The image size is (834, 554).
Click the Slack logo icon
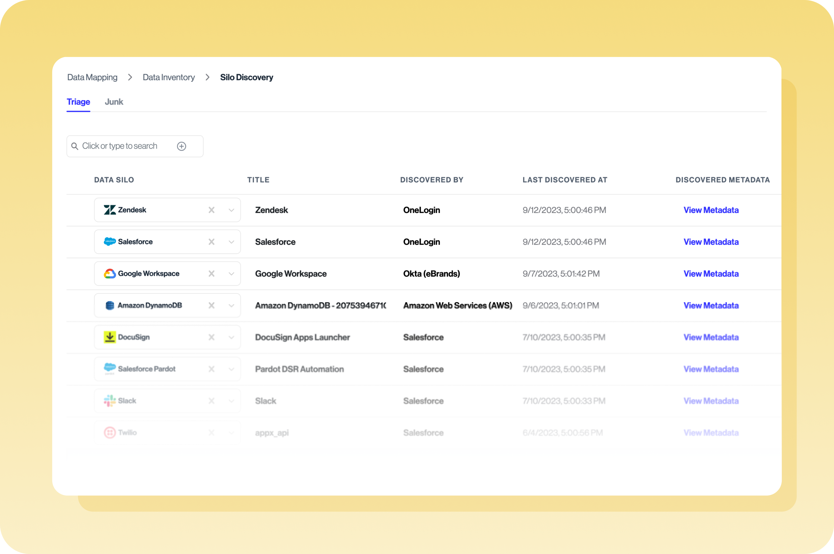click(x=110, y=401)
